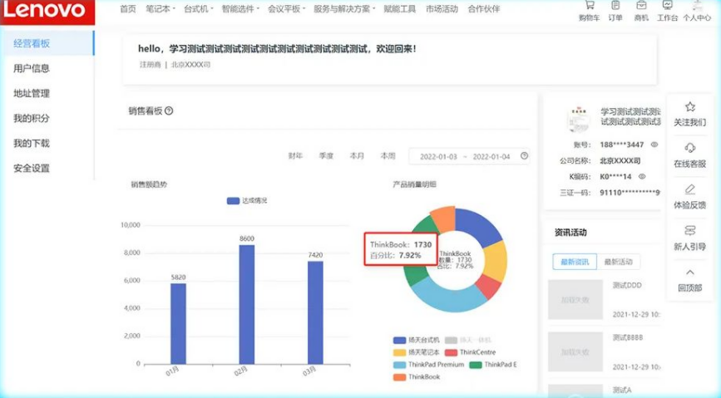Image resolution: width=721 pixels, height=398 pixels.
Task: Click the red ThinkCentre donut slice
Action: (x=489, y=286)
